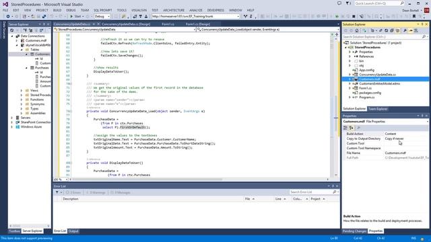Click the Error List filter funnel icon
This screenshot has height=242, width=431.
pyautogui.click(x=57, y=192)
